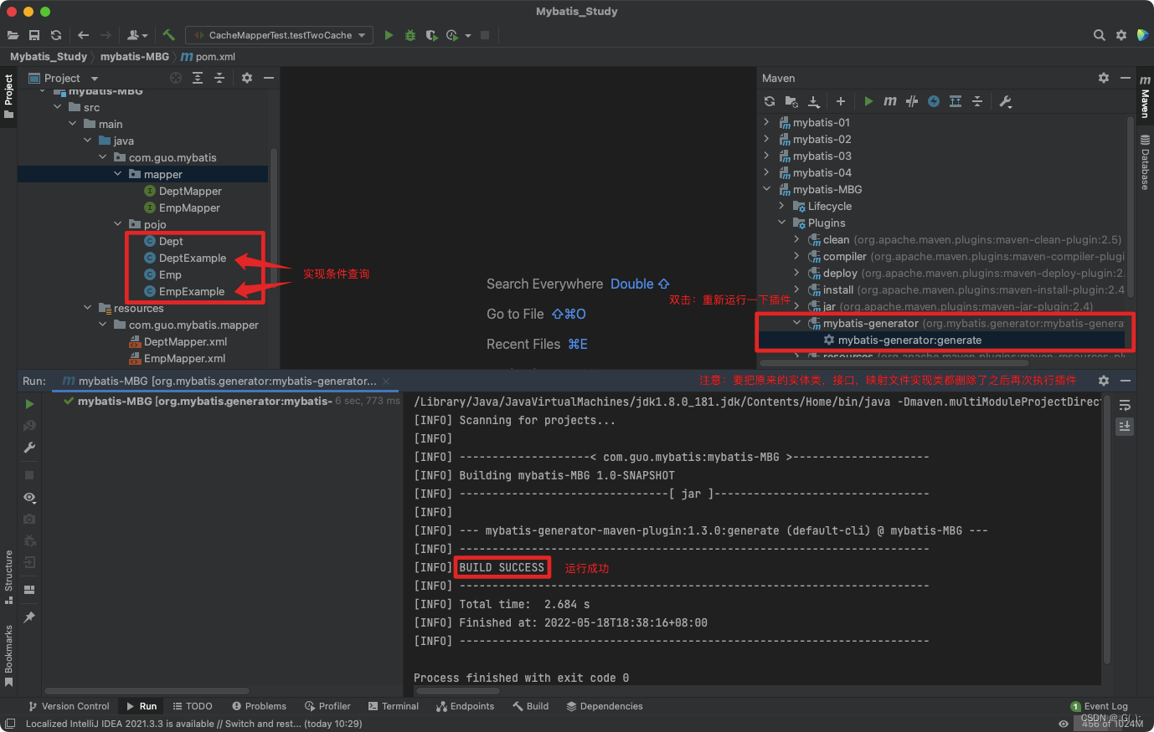Collapse all in Maven toolbar
This screenshot has height=732, width=1154.
(x=977, y=101)
